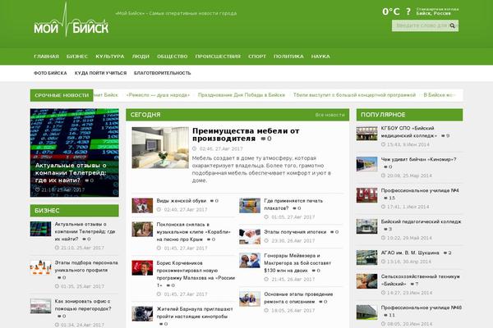
Task: Open the Происшествия menu item
Action: 218,57
